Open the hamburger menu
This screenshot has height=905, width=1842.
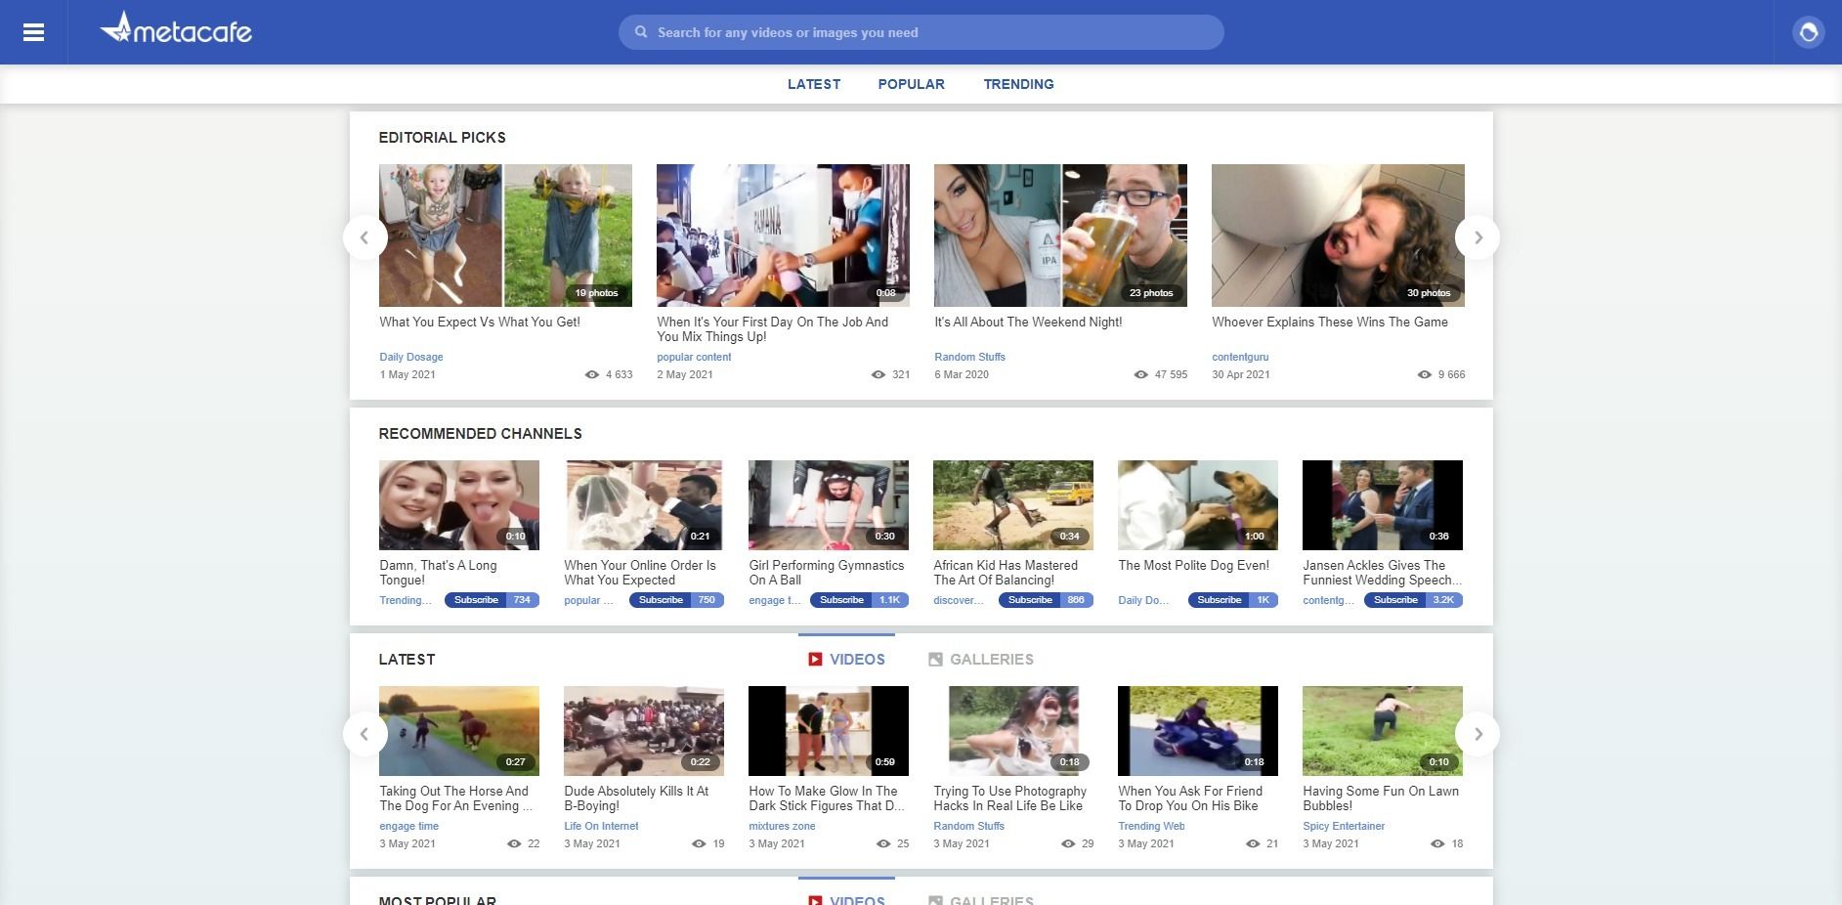point(33,33)
